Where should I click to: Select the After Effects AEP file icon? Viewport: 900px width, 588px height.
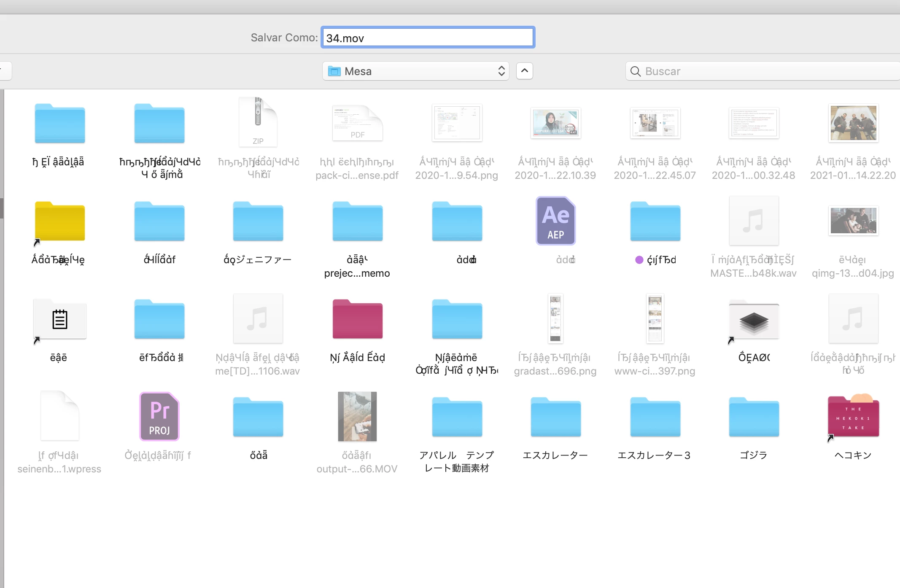pyautogui.click(x=555, y=221)
